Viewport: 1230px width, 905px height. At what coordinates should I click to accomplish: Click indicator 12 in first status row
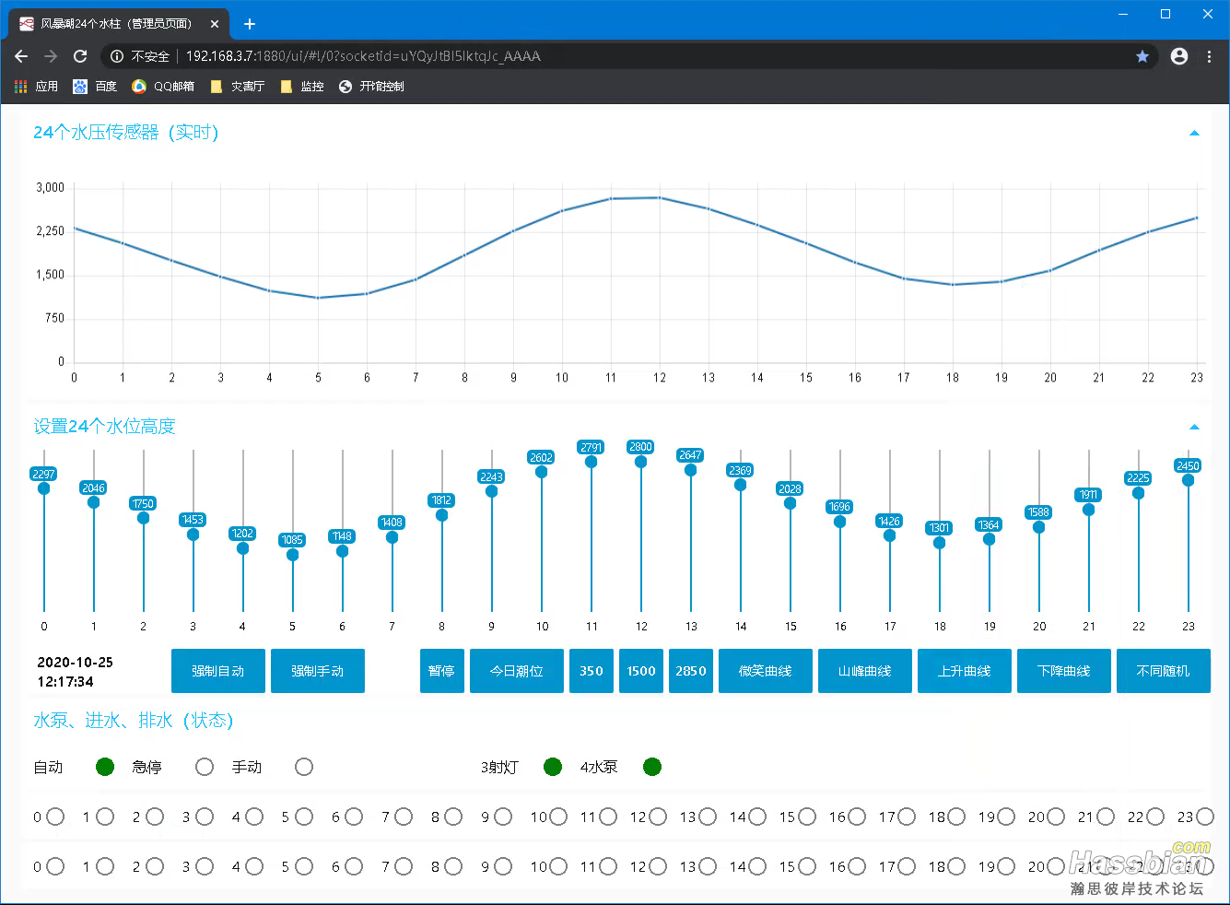658,817
